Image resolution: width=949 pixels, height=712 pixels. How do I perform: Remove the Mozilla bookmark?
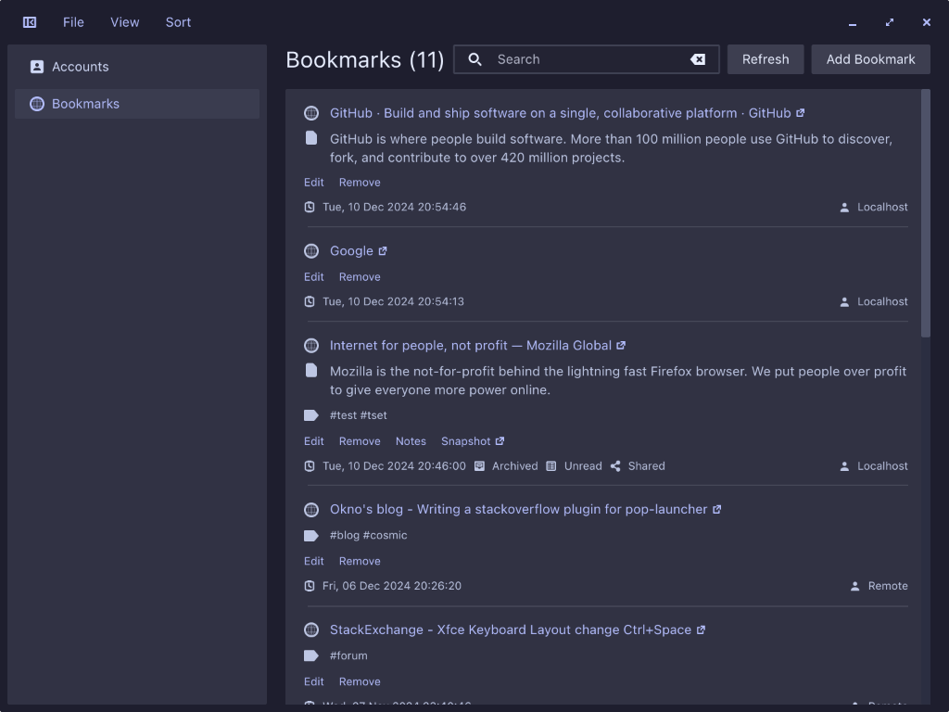pos(360,441)
